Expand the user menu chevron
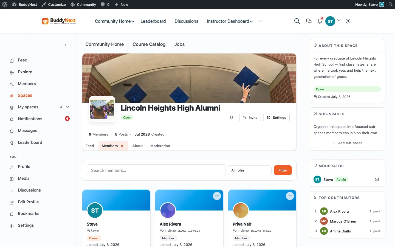The width and height of the screenshot is (395, 247). click(x=339, y=20)
